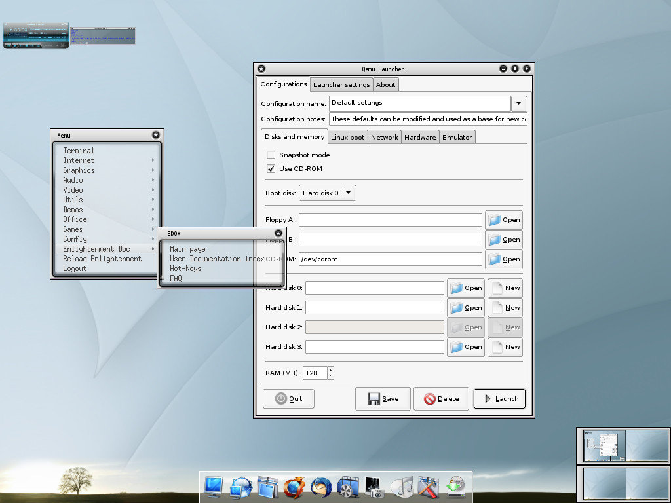The height and width of the screenshot is (503, 671).
Task: Increase RAM with the spinner arrows
Action: (330, 370)
